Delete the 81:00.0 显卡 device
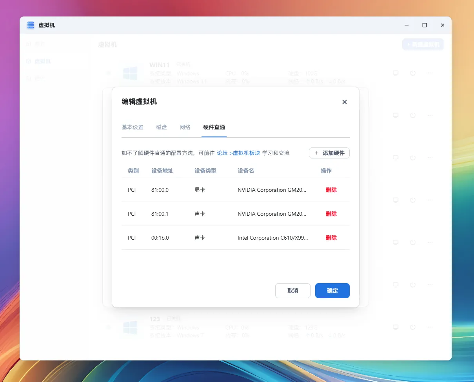 click(x=331, y=190)
